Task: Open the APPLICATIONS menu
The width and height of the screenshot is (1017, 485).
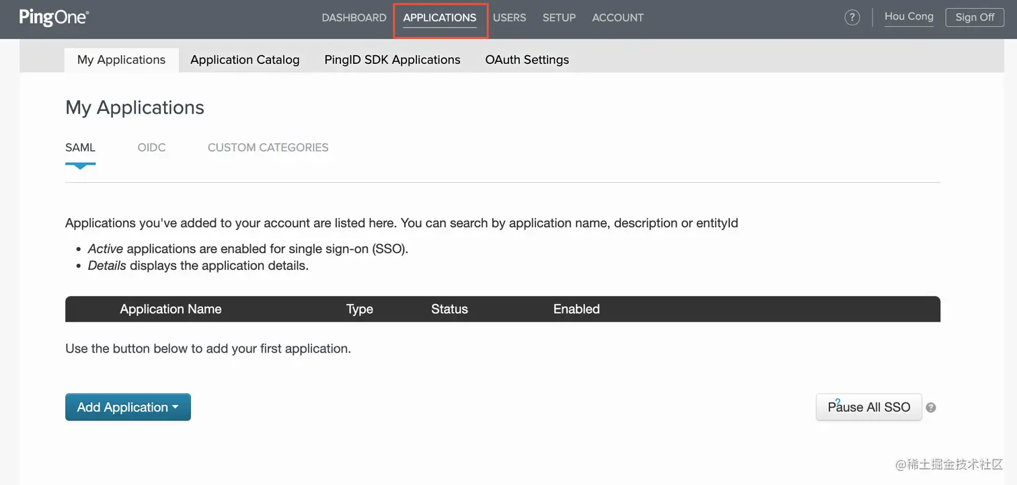Action: point(440,17)
